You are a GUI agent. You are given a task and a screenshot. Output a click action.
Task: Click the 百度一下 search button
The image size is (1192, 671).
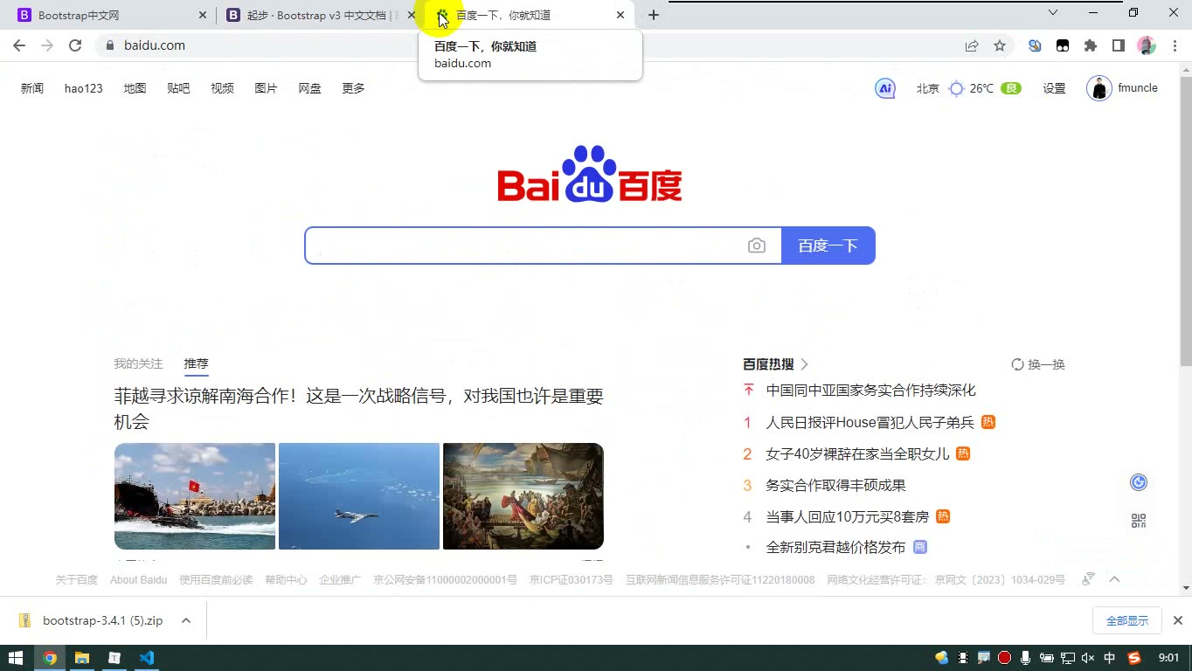pos(828,246)
